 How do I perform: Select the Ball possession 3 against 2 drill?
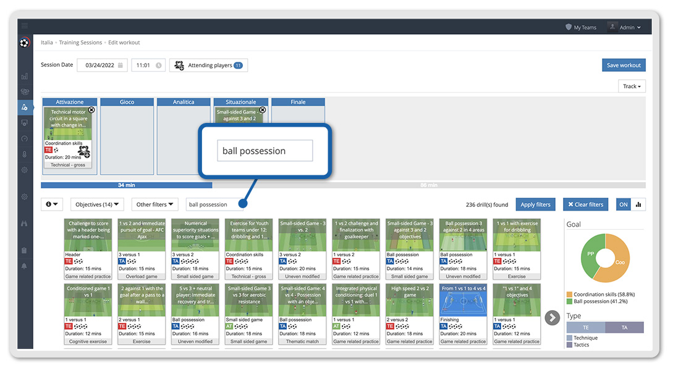(463, 249)
